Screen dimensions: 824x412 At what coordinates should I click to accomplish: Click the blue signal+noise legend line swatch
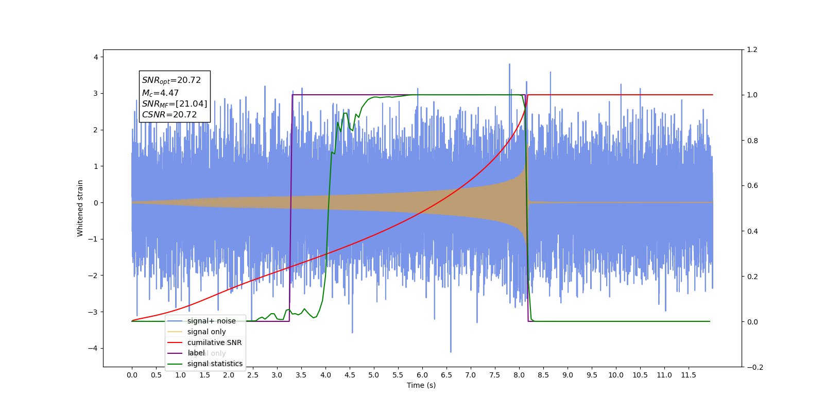point(175,321)
